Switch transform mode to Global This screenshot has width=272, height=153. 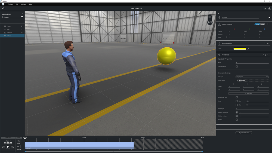tap(263, 24)
